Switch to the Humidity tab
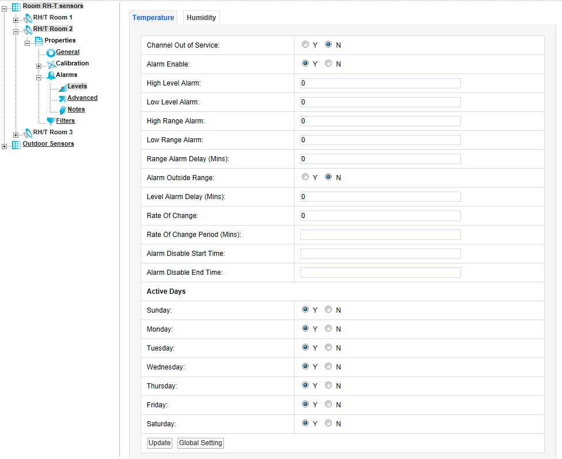 (x=201, y=18)
